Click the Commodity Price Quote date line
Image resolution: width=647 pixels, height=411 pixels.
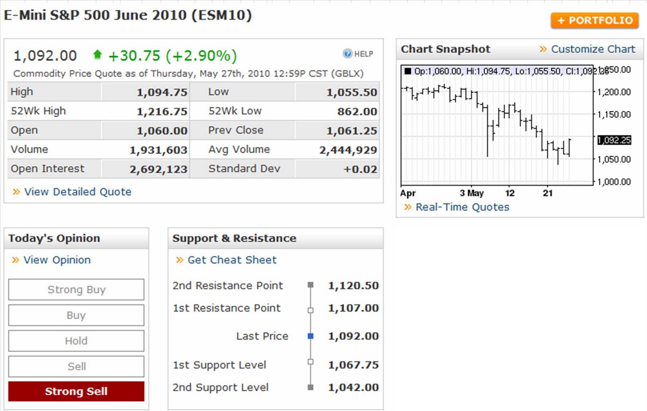coord(188,74)
